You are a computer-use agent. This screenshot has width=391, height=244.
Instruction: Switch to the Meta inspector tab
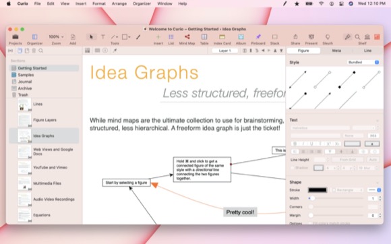pos(336,51)
